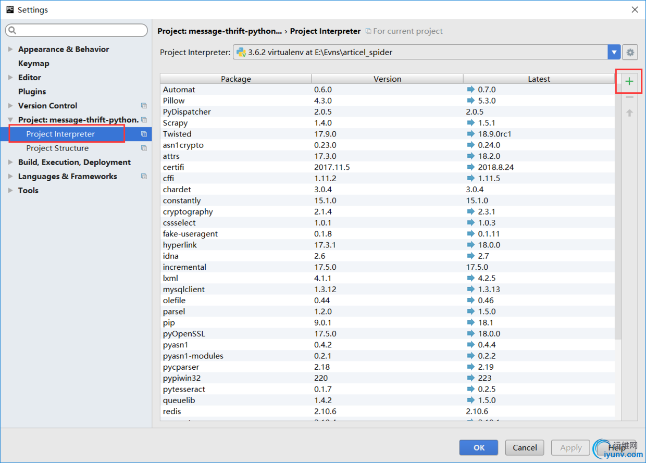Click the OK button
This screenshot has height=463, width=646.
point(479,447)
